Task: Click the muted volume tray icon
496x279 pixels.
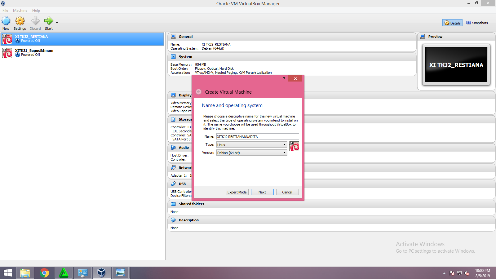Action: tap(467, 273)
